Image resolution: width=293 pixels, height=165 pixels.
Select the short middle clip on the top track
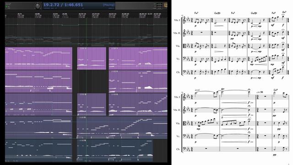point(92,58)
